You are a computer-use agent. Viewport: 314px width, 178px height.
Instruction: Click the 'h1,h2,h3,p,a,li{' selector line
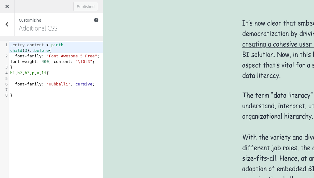click(29, 73)
